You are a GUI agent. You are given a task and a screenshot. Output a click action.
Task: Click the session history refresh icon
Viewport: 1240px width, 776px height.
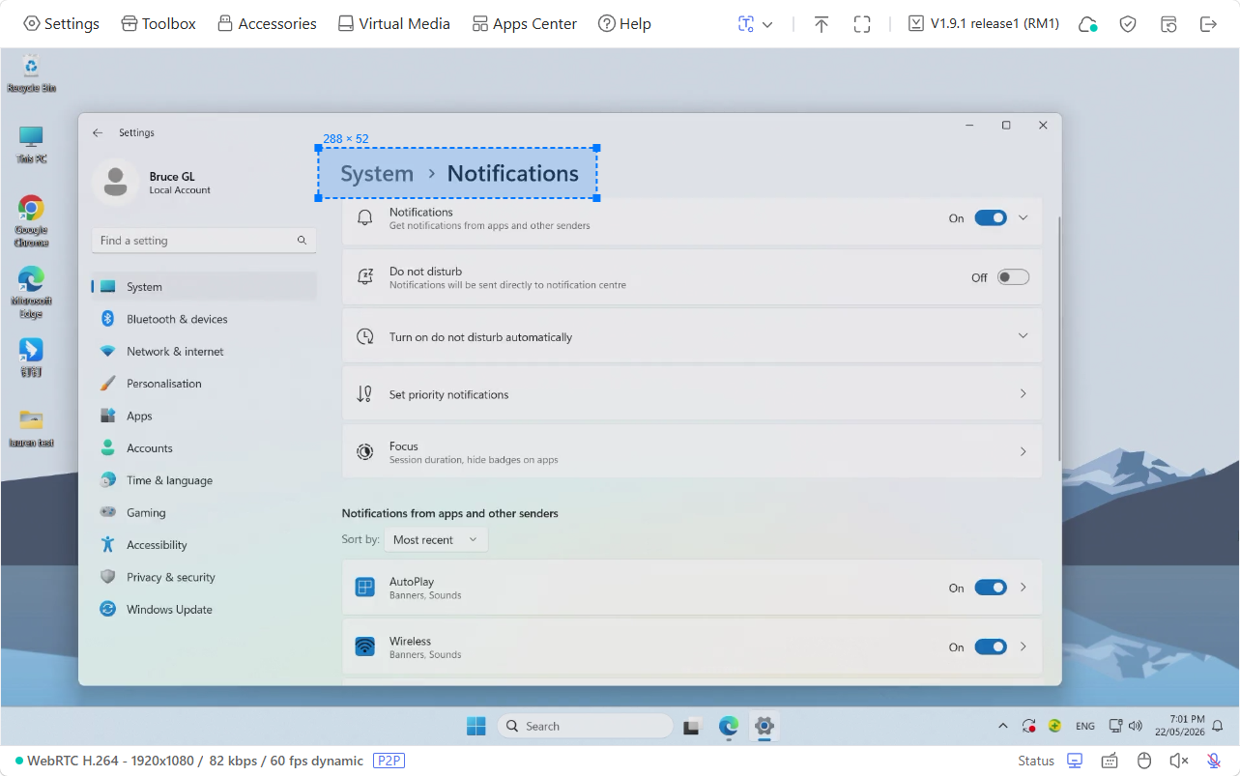tap(1168, 24)
